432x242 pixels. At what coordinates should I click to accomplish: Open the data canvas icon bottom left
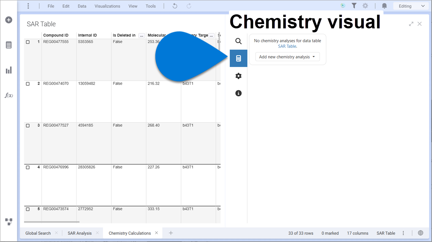pos(9,222)
